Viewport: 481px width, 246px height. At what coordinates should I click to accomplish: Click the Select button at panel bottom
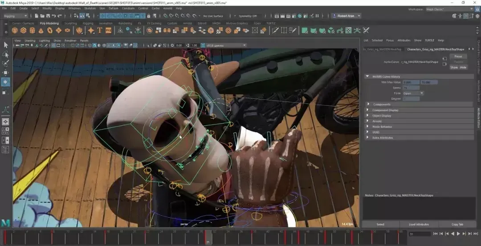(380, 224)
